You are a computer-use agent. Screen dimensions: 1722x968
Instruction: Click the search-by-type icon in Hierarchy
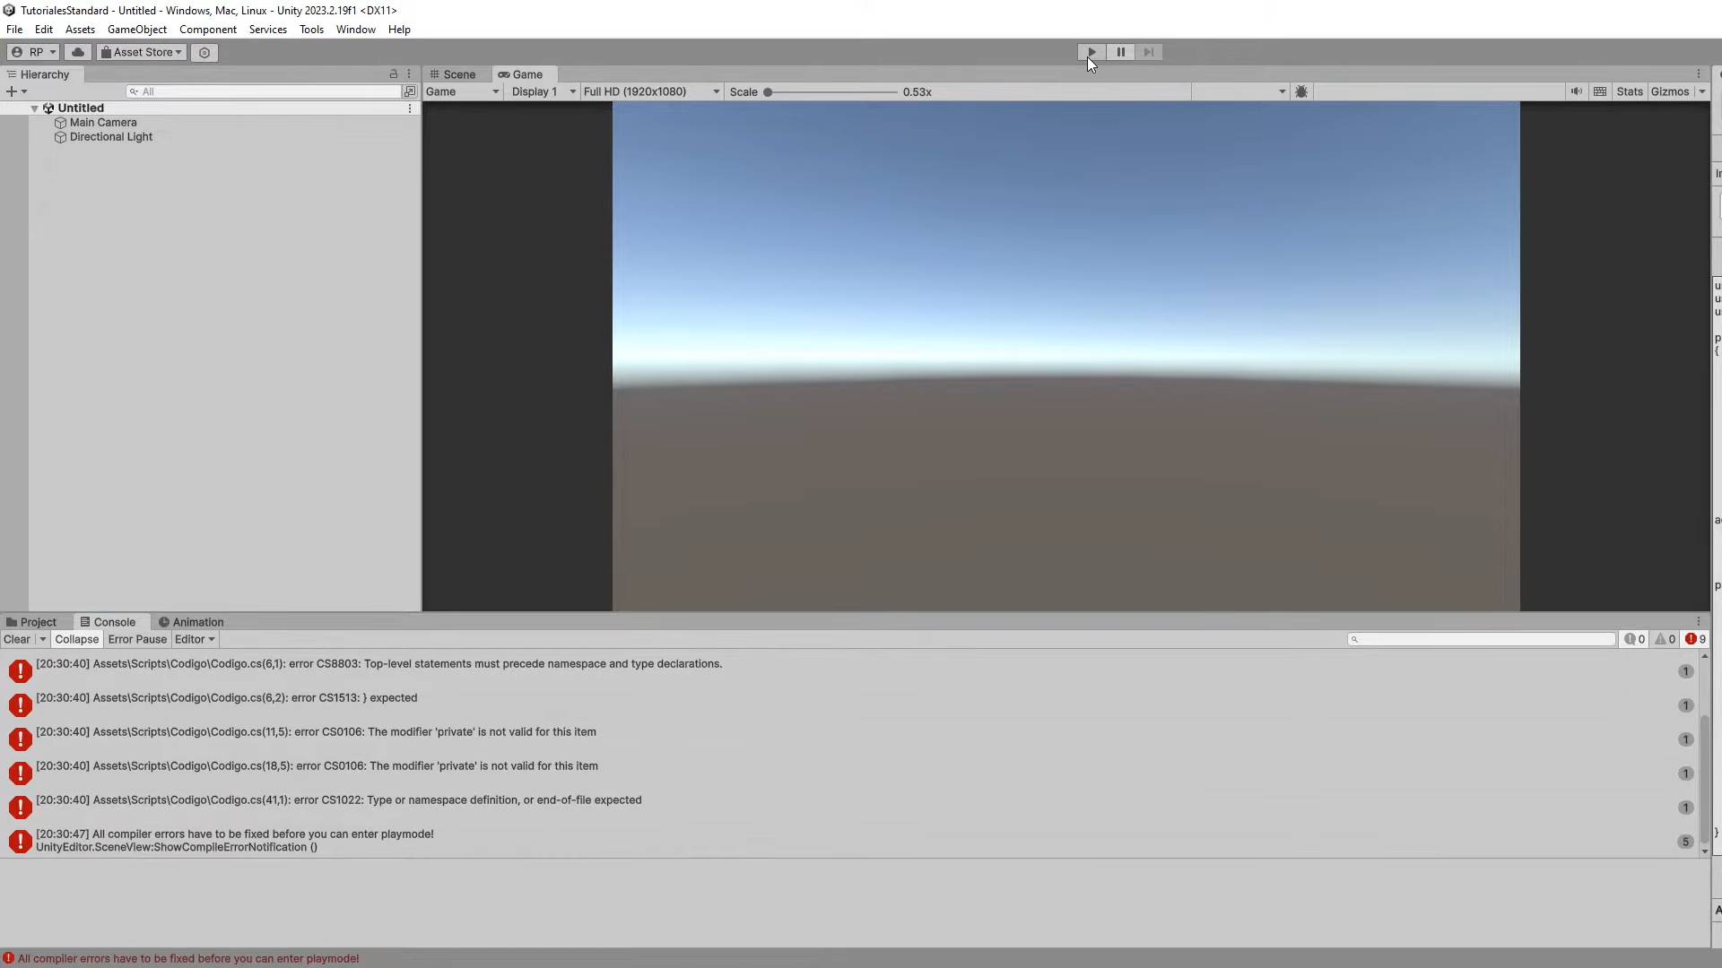[x=410, y=91]
